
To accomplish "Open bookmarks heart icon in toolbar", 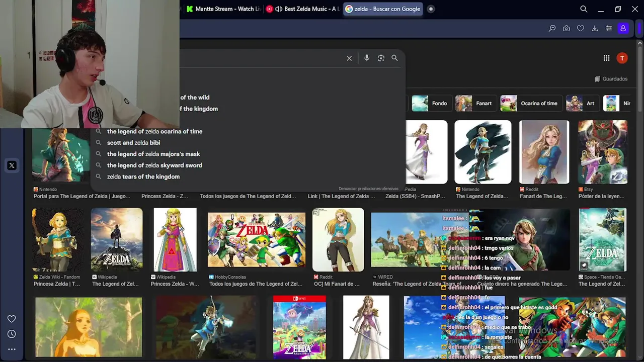I will click(581, 29).
